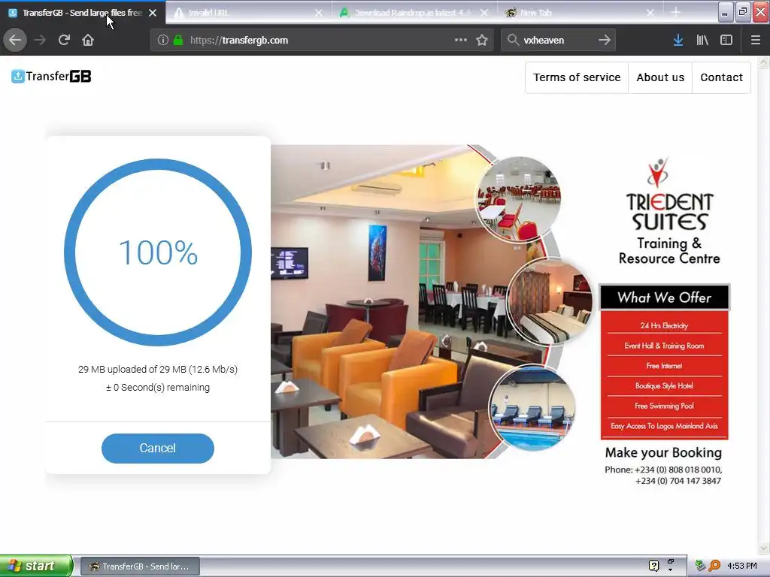Open the Contact page
The image size is (770, 577).
[721, 77]
